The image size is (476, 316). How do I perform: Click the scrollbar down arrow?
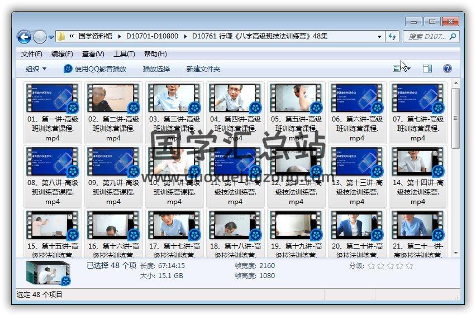(x=455, y=253)
